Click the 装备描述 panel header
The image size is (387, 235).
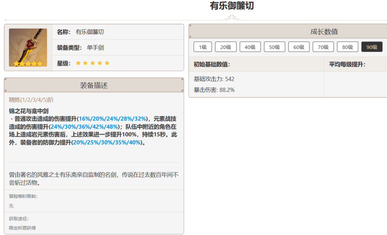[94, 85]
